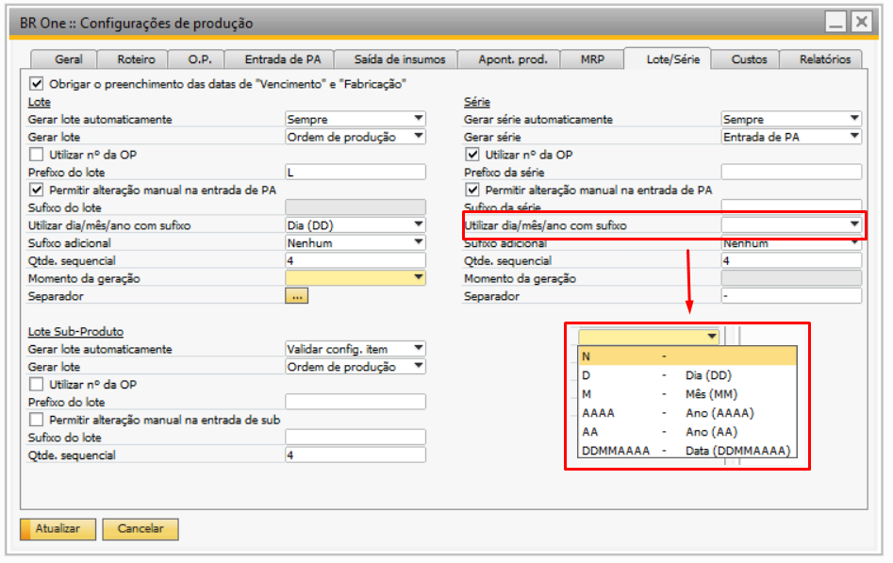Screen dimensions: 893x563
Task: Open Lote 'Momento da geração' yellow dropdown
Action: click(418, 278)
